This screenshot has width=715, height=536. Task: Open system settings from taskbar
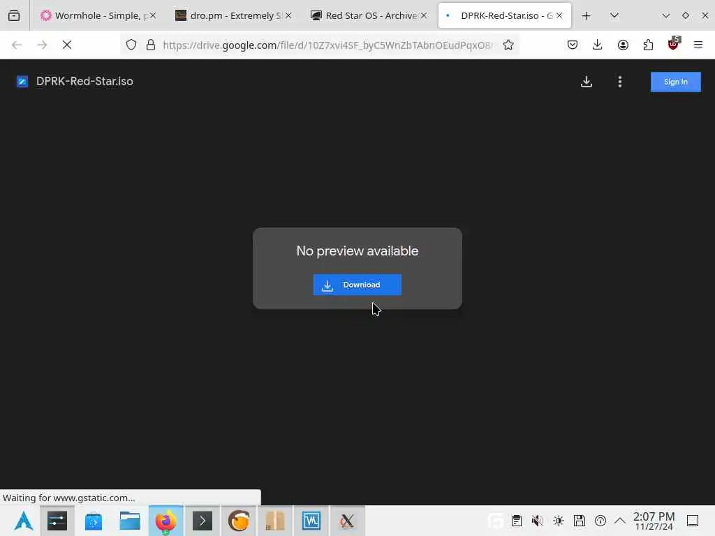tap(57, 521)
